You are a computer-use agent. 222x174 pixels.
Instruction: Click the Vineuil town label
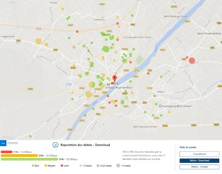click(161, 92)
